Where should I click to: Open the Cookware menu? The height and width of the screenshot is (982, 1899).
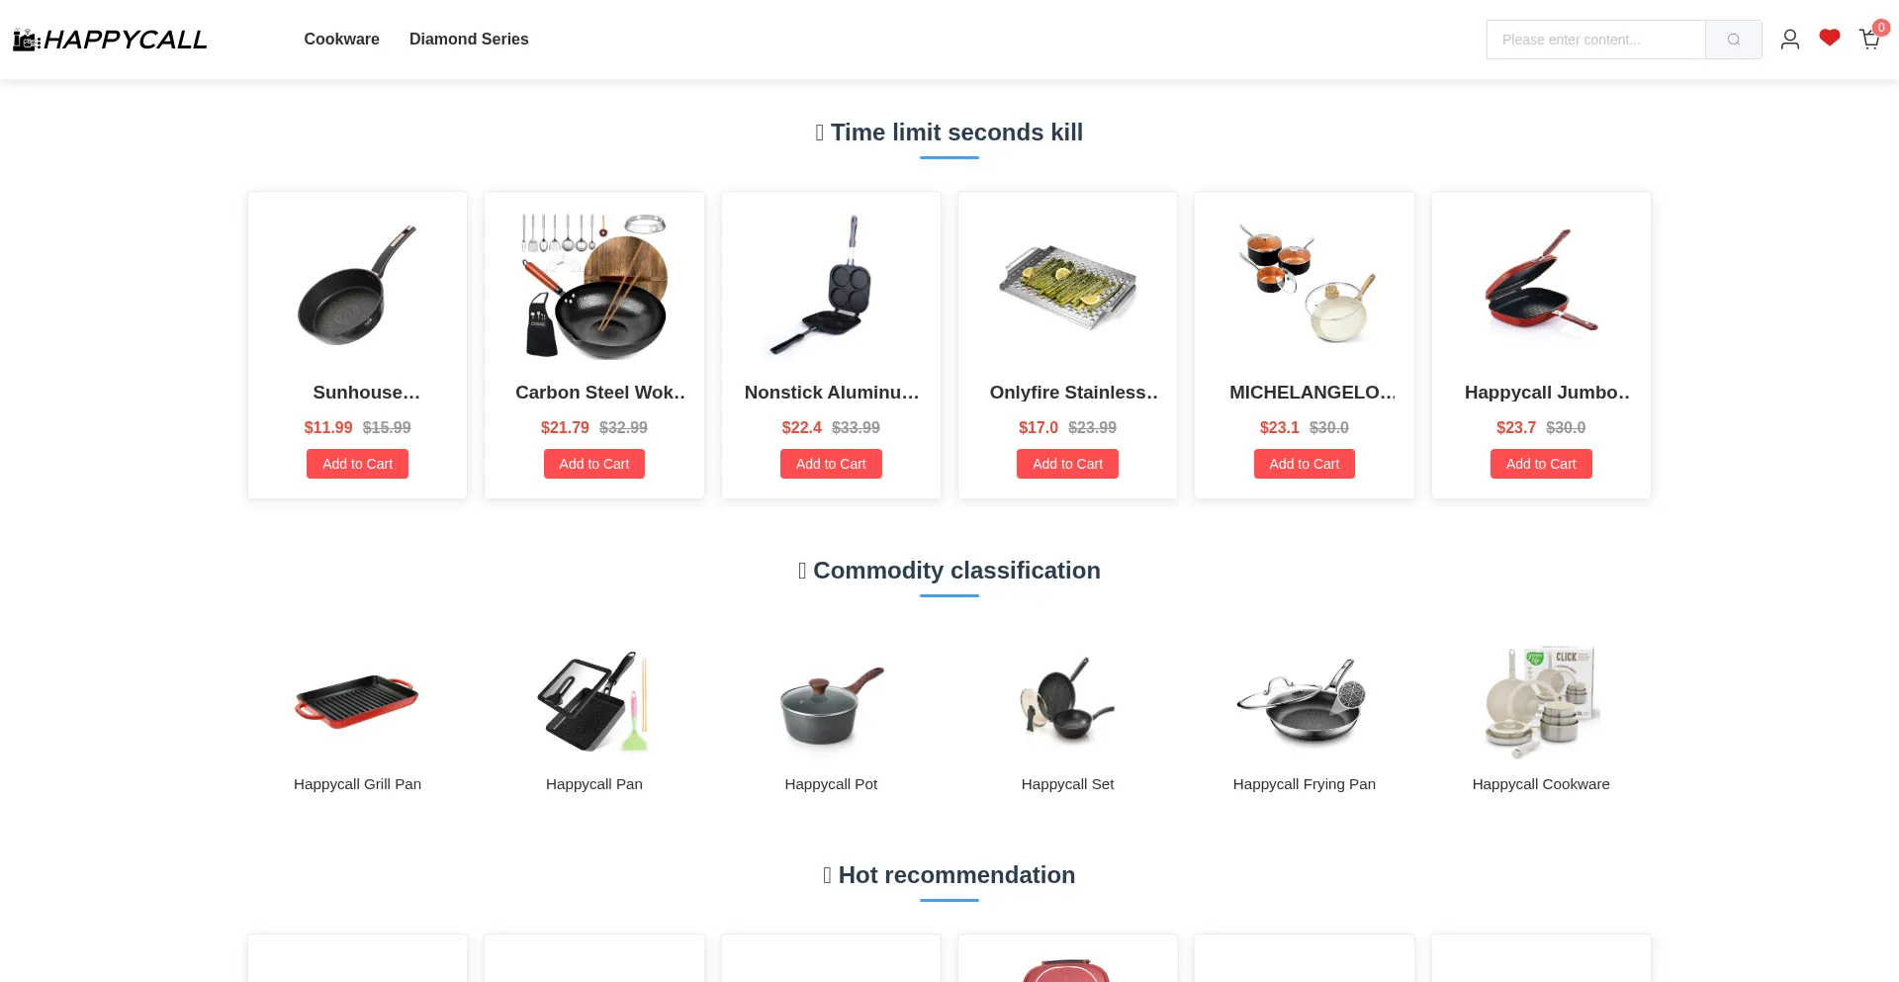point(341,40)
